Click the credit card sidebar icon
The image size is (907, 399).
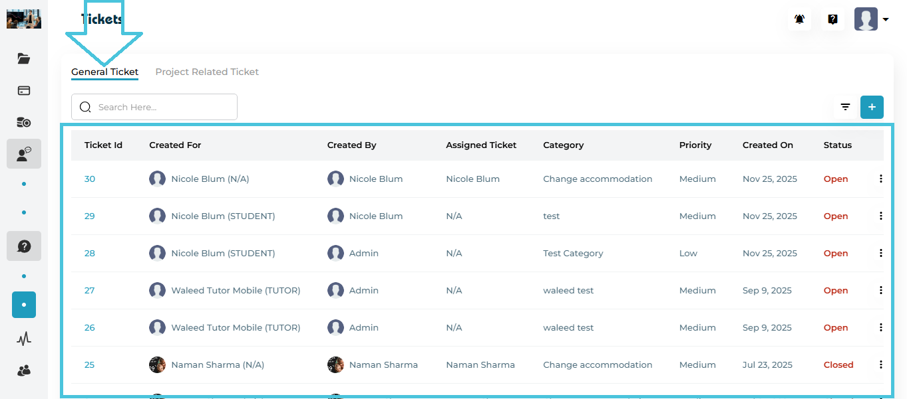coord(24,90)
